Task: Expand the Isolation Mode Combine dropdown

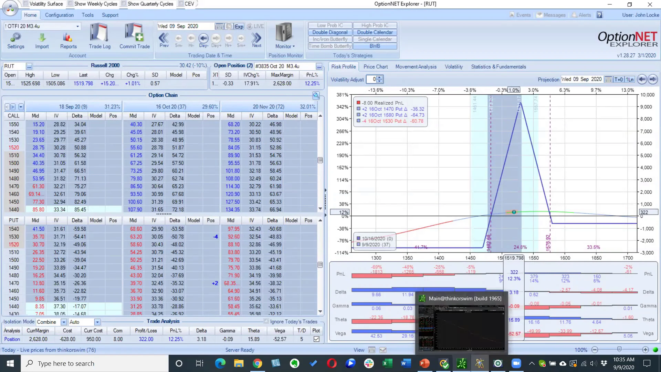Action: [64, 322]
